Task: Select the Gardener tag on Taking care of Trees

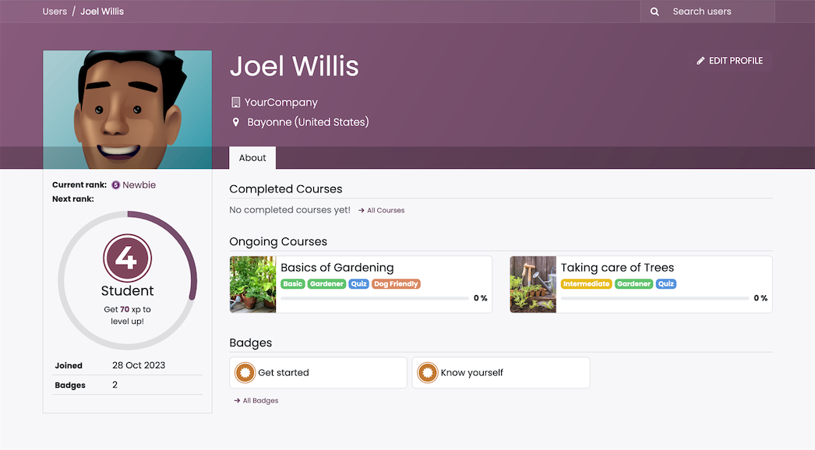Action: (x=633, y=283)
